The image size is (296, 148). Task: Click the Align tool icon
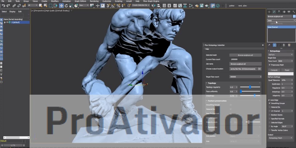[158, 6]
